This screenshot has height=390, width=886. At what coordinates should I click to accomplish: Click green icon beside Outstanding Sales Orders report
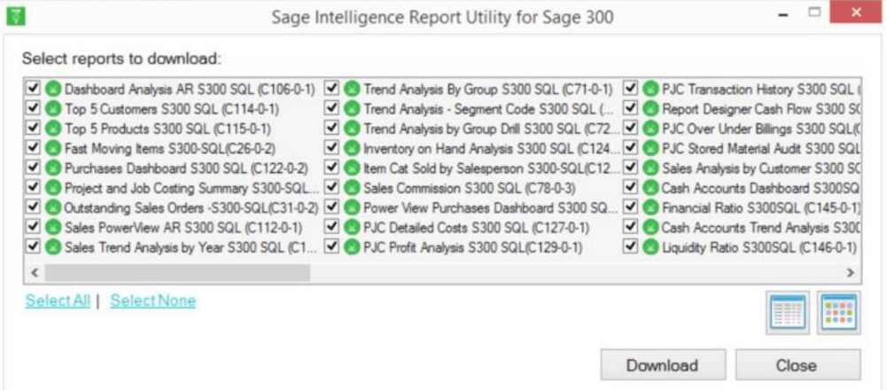click(x=53, y=207)
